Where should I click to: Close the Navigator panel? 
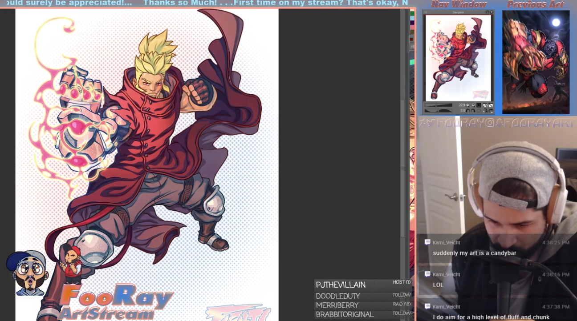pos(492,12)
